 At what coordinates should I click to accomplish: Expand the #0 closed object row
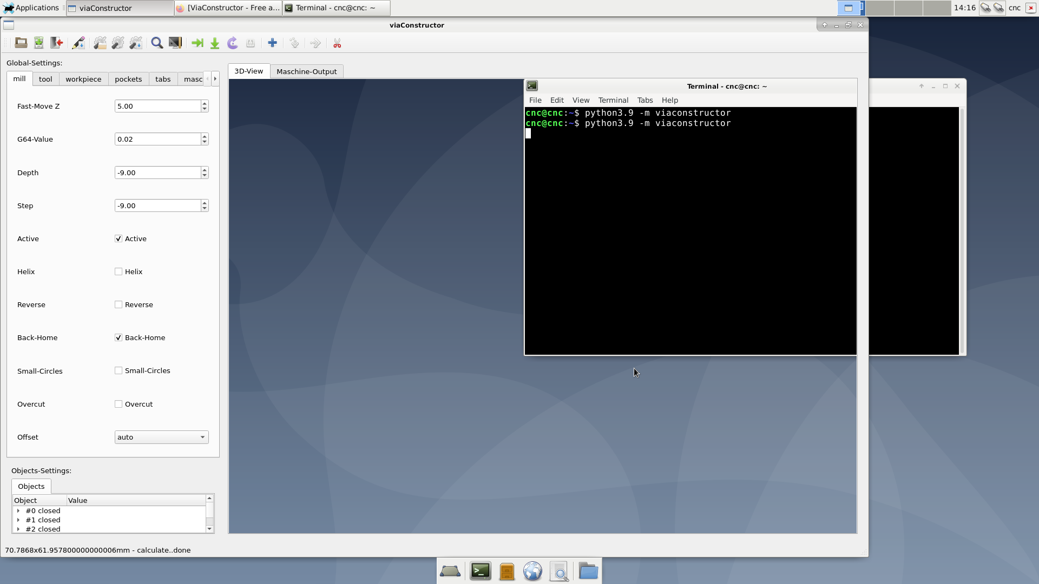(18, 510)
